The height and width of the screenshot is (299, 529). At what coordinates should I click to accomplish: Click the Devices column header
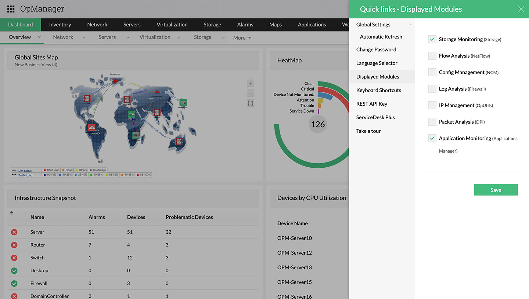[x=136, y=217]
